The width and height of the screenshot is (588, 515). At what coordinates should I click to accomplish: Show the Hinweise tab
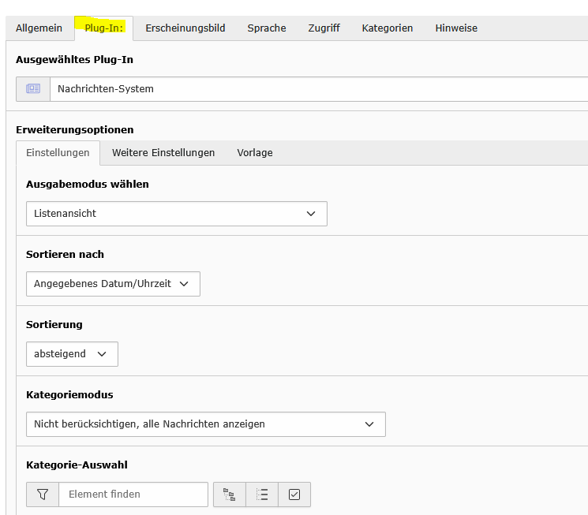click(456, 28)
